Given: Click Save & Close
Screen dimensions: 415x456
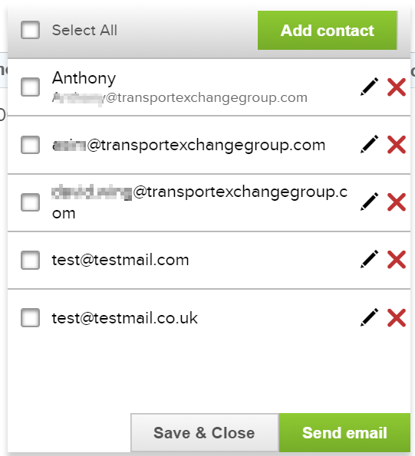Looking at the screenshot, I should coord(205,433).
